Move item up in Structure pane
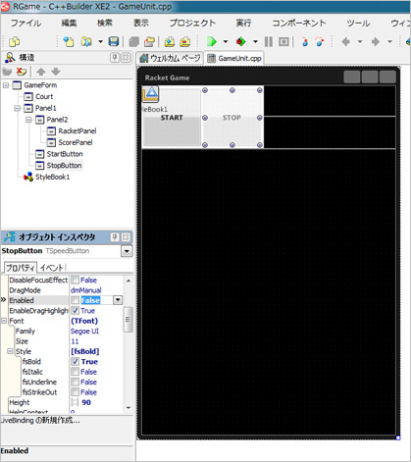 (x=41, y=72)
